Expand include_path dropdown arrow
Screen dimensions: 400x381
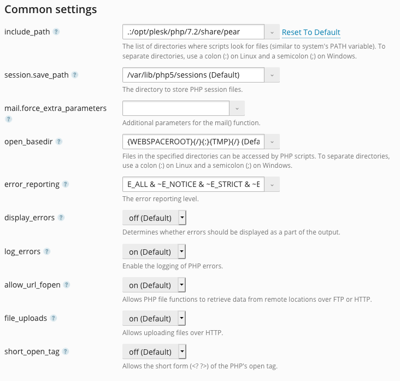pos(272,32)
